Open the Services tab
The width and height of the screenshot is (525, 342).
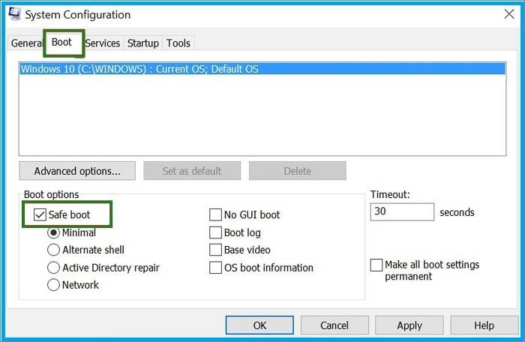click(103, 43)
